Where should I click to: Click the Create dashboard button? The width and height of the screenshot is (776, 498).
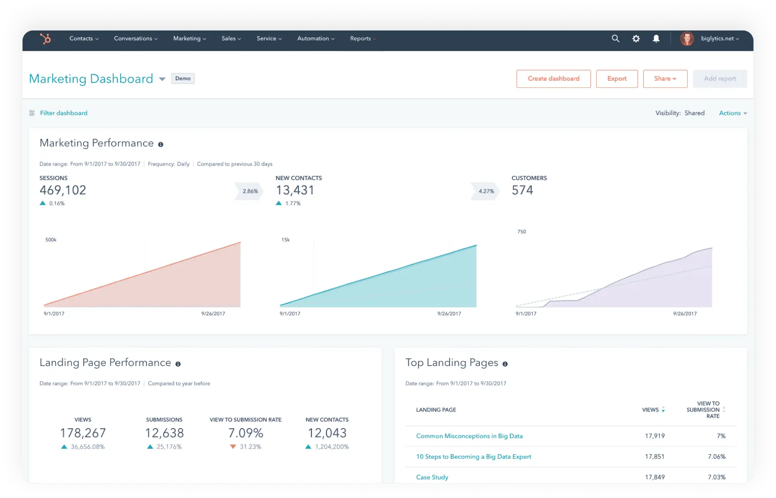(x=554, y=79)
